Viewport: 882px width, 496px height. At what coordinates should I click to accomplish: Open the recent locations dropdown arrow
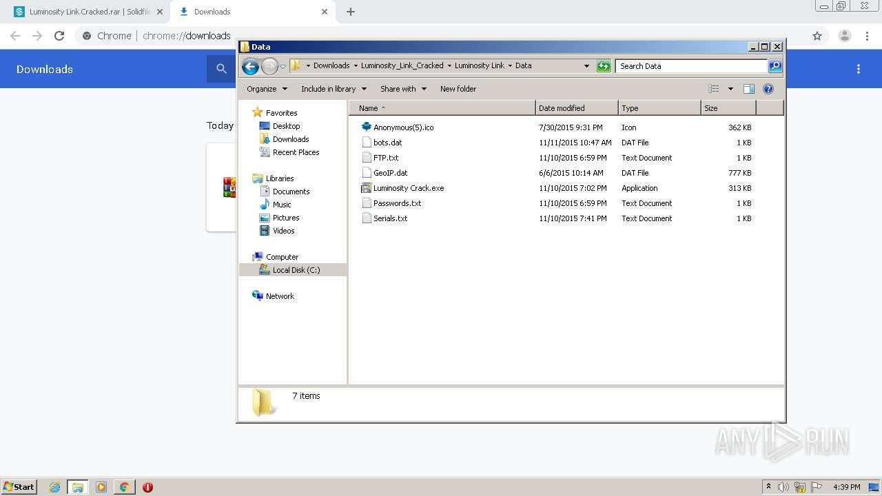(283, 66)
